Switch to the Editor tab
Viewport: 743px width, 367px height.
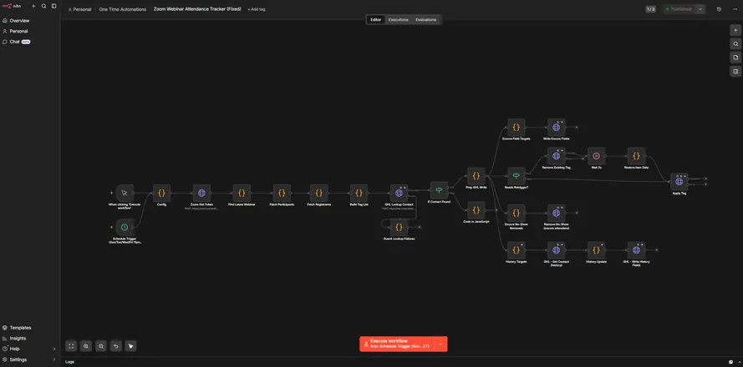[375, 20]
